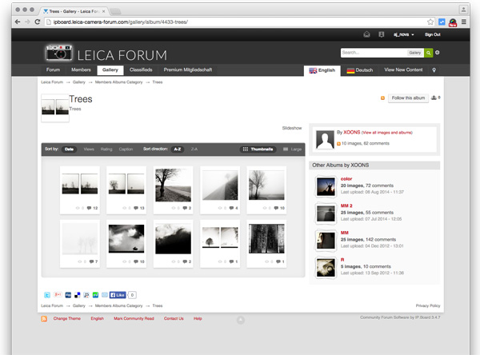This screenshot has width=480, height=355.
Task: Open the Gallery search scope selector
Action: 415,53
